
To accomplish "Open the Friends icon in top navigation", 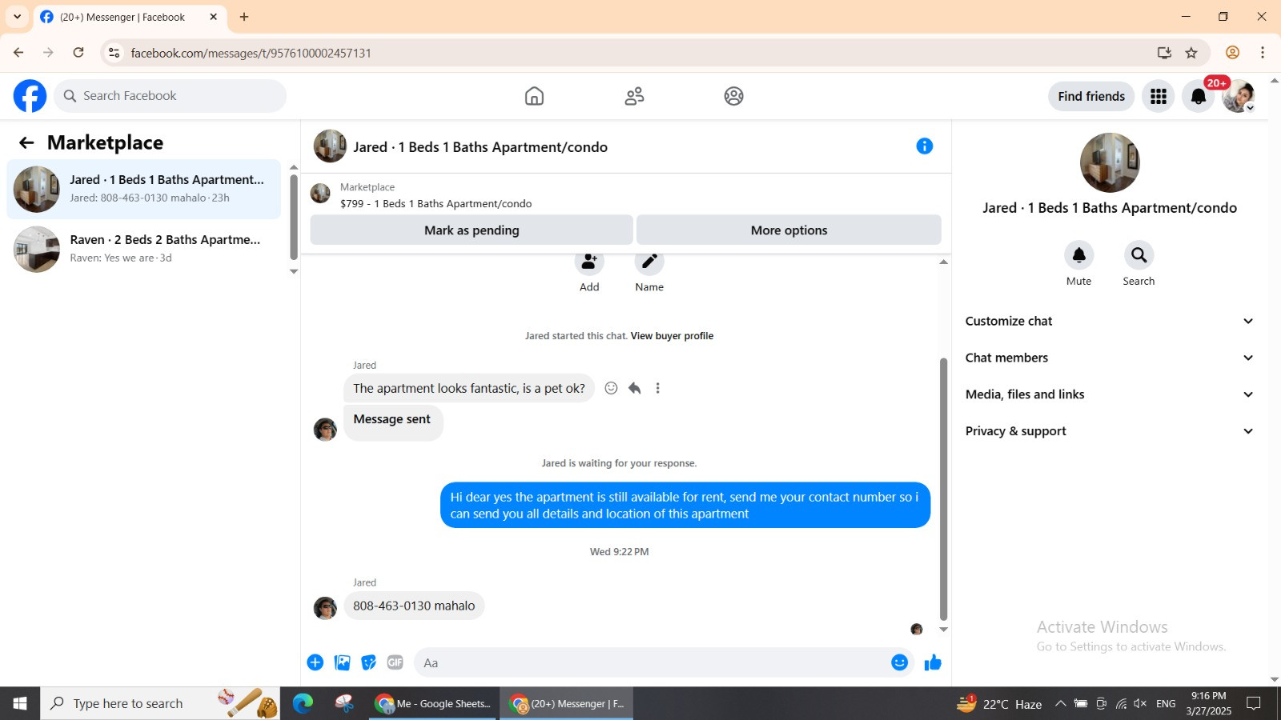I will 634,96.
